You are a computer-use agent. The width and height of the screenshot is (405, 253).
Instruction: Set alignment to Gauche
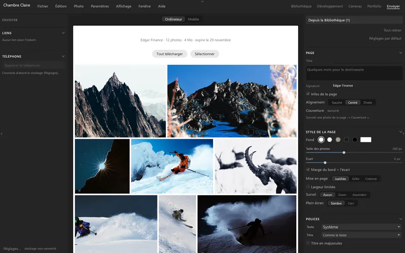click(337, 103)
